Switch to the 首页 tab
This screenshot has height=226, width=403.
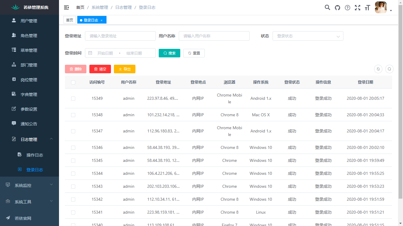pos(70,20)
